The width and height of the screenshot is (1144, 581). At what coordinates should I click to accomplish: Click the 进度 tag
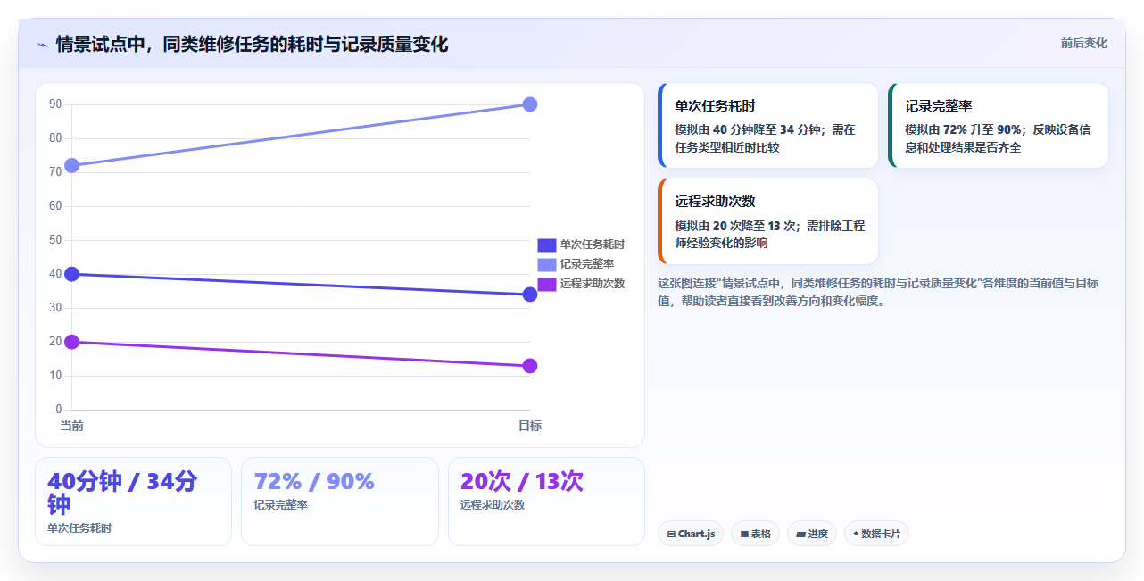pyautogui.click(x=812, y=534)
